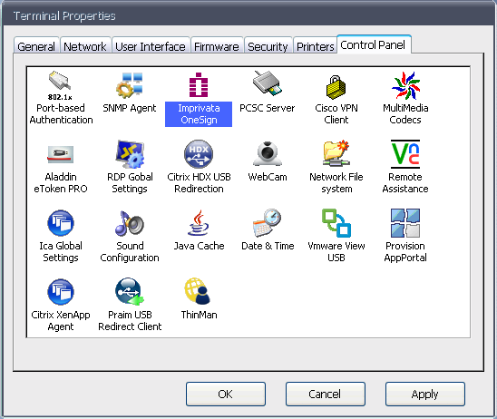Click the OK button
Viewport: 497px width, 419px height.
(225, 394)
